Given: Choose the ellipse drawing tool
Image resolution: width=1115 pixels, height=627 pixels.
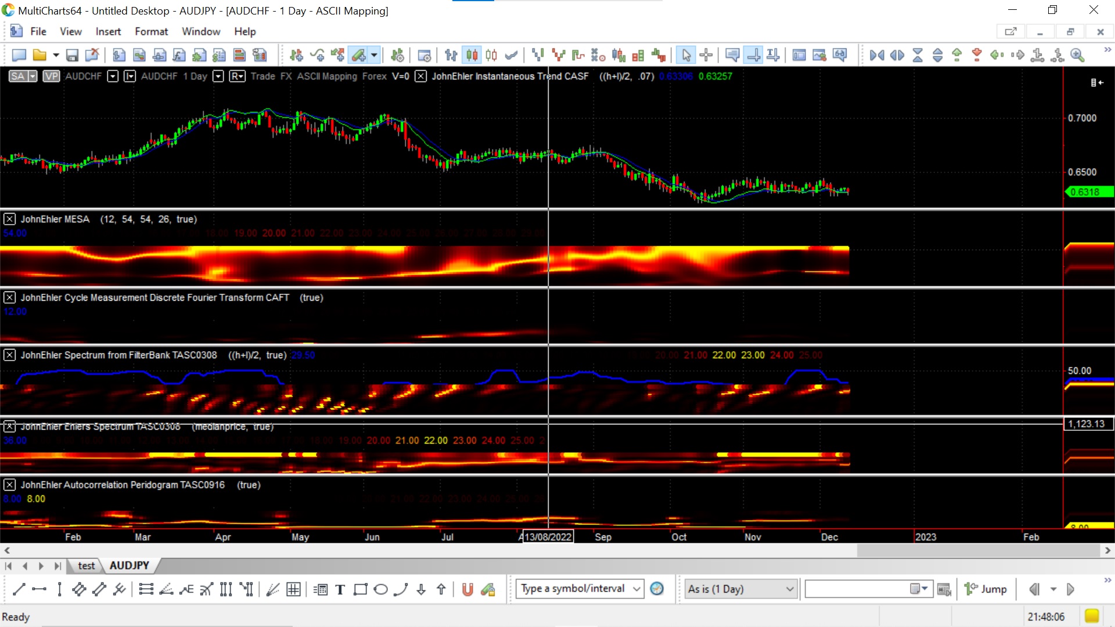Looking at the screenshot, I should pos(380,589).
